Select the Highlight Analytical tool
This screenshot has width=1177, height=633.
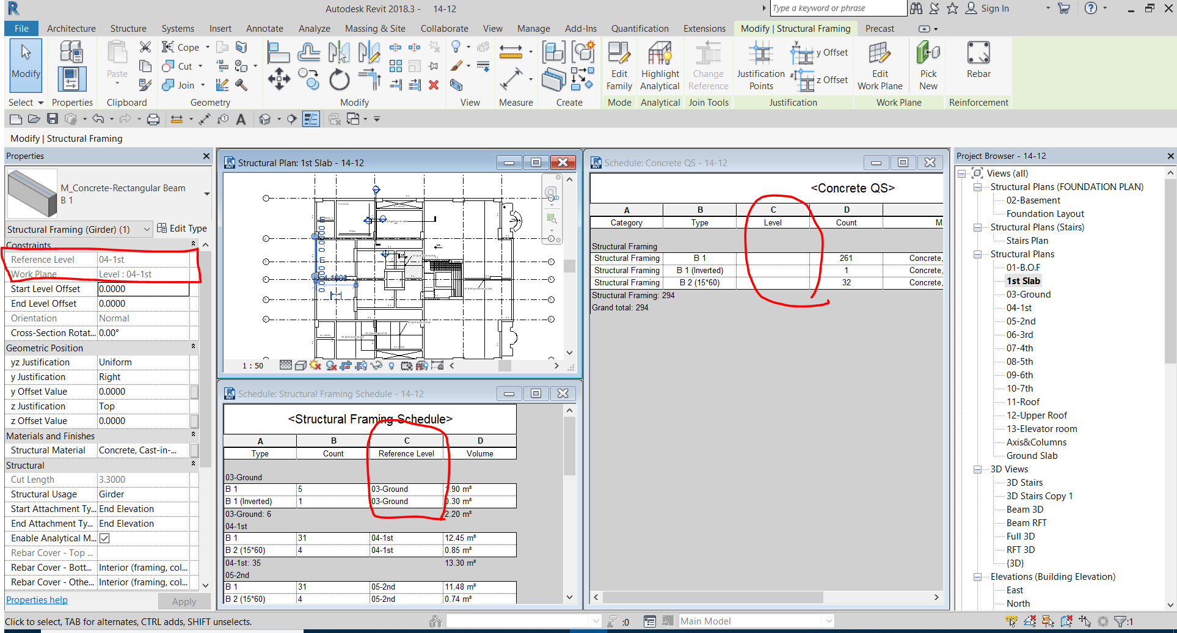pyautogui.click(x=660, y=64)
